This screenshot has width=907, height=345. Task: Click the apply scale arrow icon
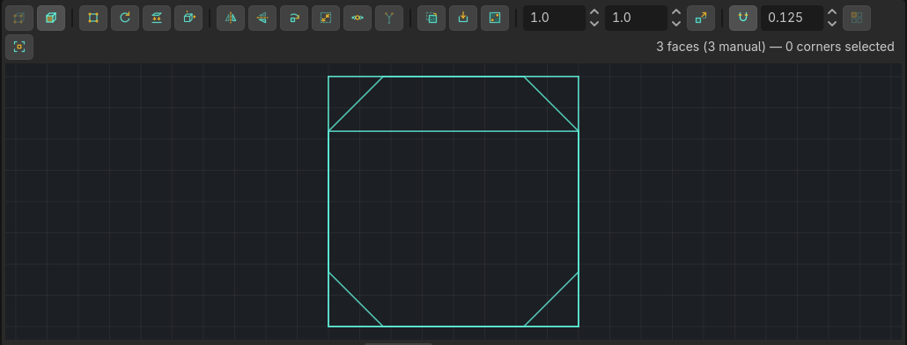click(x=701, y=18)
